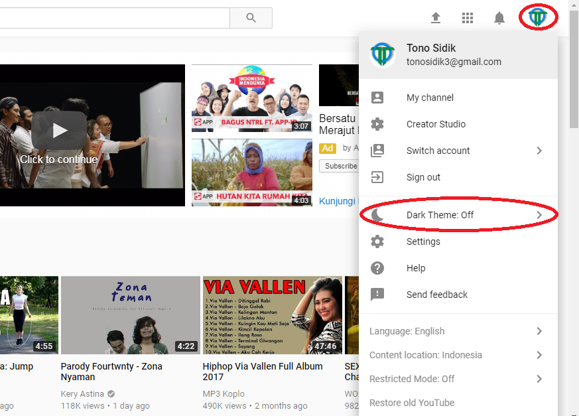The height and width of the screenshot is (416, 579).
Task: Click the Tono Sidik profile picture in the menu
Action: 383,54
